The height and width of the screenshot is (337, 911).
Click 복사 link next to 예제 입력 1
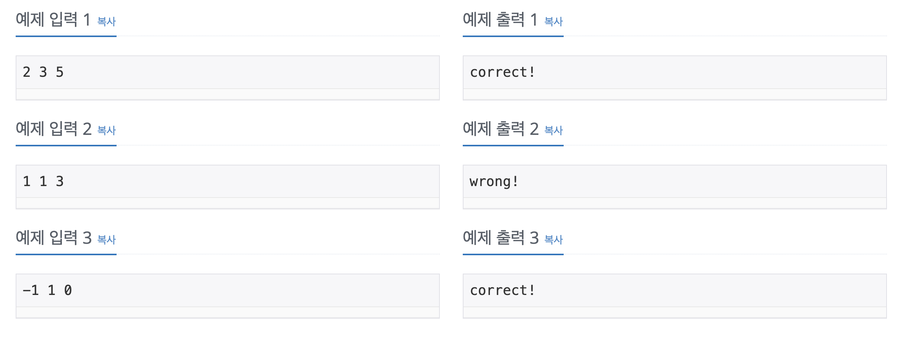pyautogui.click(x=107, y=21)
